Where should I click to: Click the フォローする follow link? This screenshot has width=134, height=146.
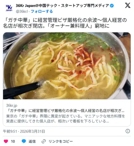click(42, 11)
